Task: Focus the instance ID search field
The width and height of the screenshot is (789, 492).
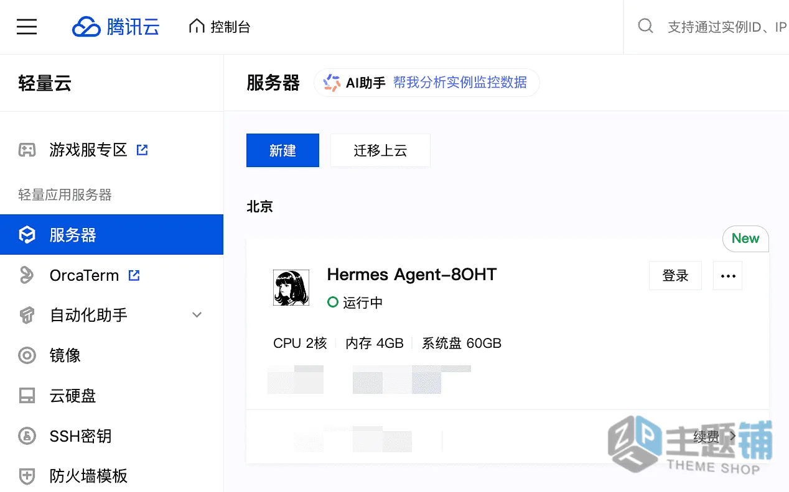Action: [727, 27]
